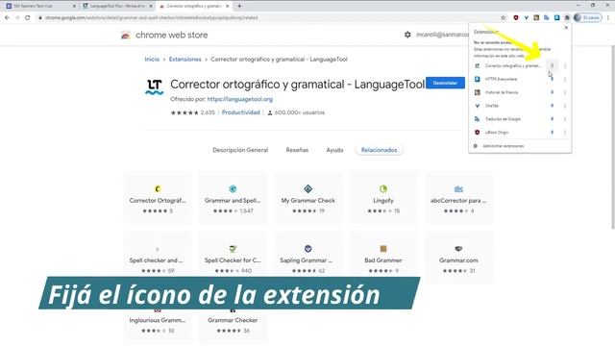The image size is (615, 346).
Task: Reload the page with the refresh icon
Action: point(28,17)
